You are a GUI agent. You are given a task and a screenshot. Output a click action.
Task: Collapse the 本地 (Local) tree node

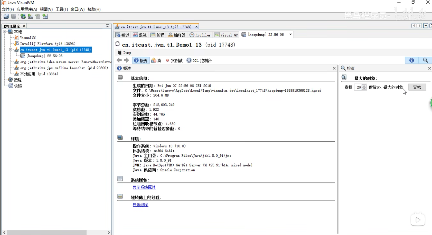4,32
